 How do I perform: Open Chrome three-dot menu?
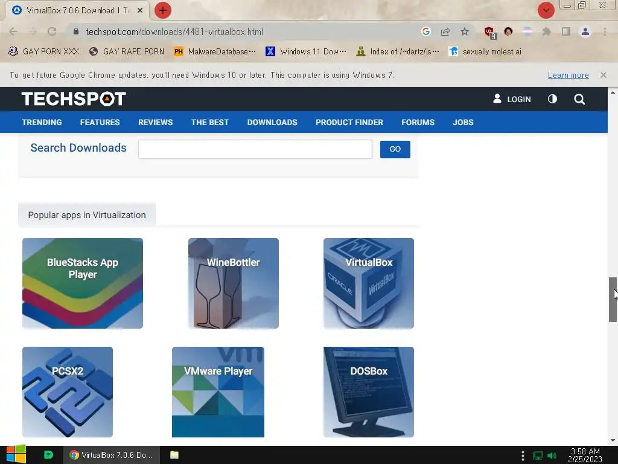pyautogui.click(x=605, y=31)
